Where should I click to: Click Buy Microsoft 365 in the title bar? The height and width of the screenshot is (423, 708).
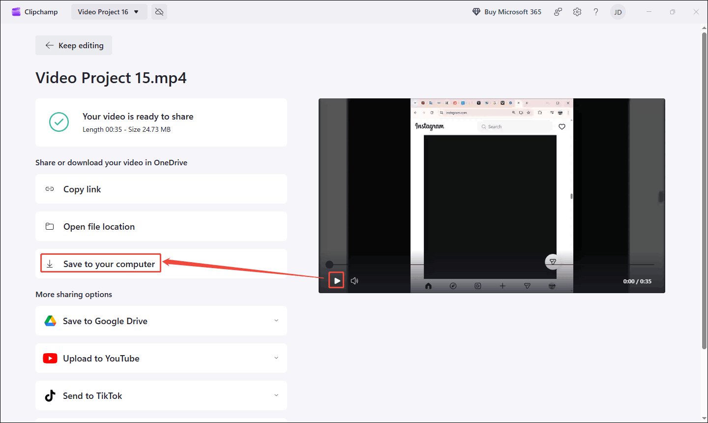tap(506, 11)
